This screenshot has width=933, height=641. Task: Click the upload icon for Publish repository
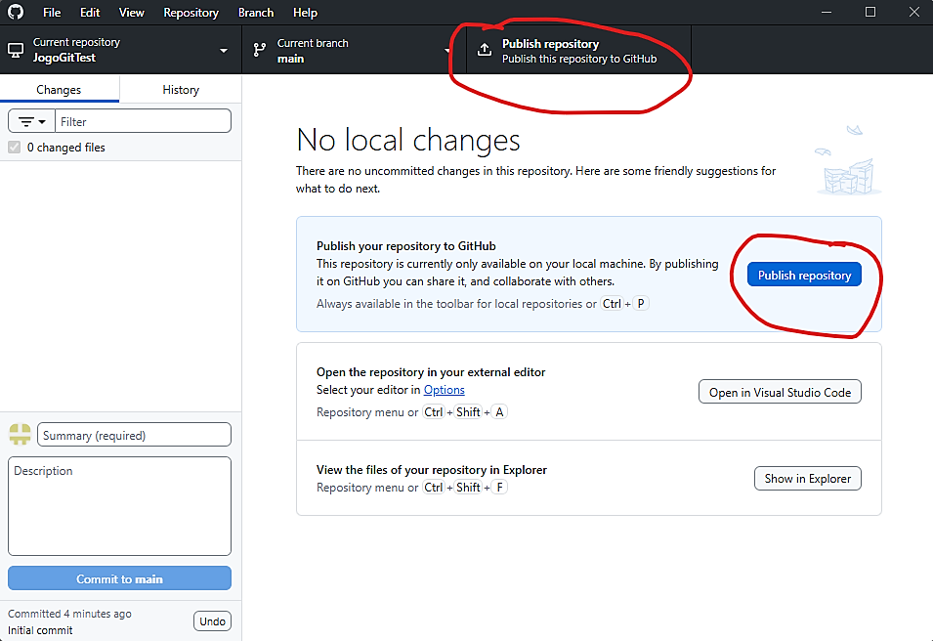point(485,51)
